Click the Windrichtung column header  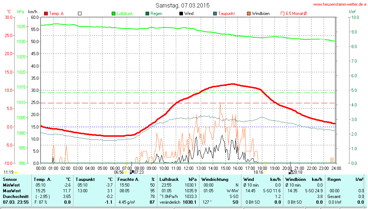[x=215, y=179]
